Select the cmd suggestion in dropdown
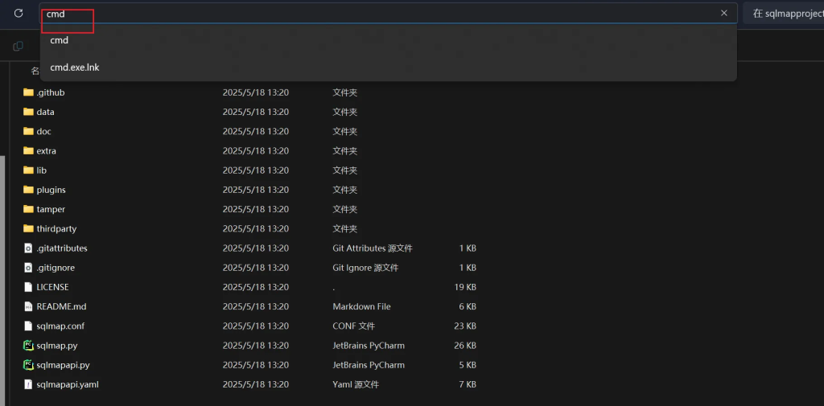Image resolution: width=824 pixels, height=406 pixels. click(x=389, y=40)
